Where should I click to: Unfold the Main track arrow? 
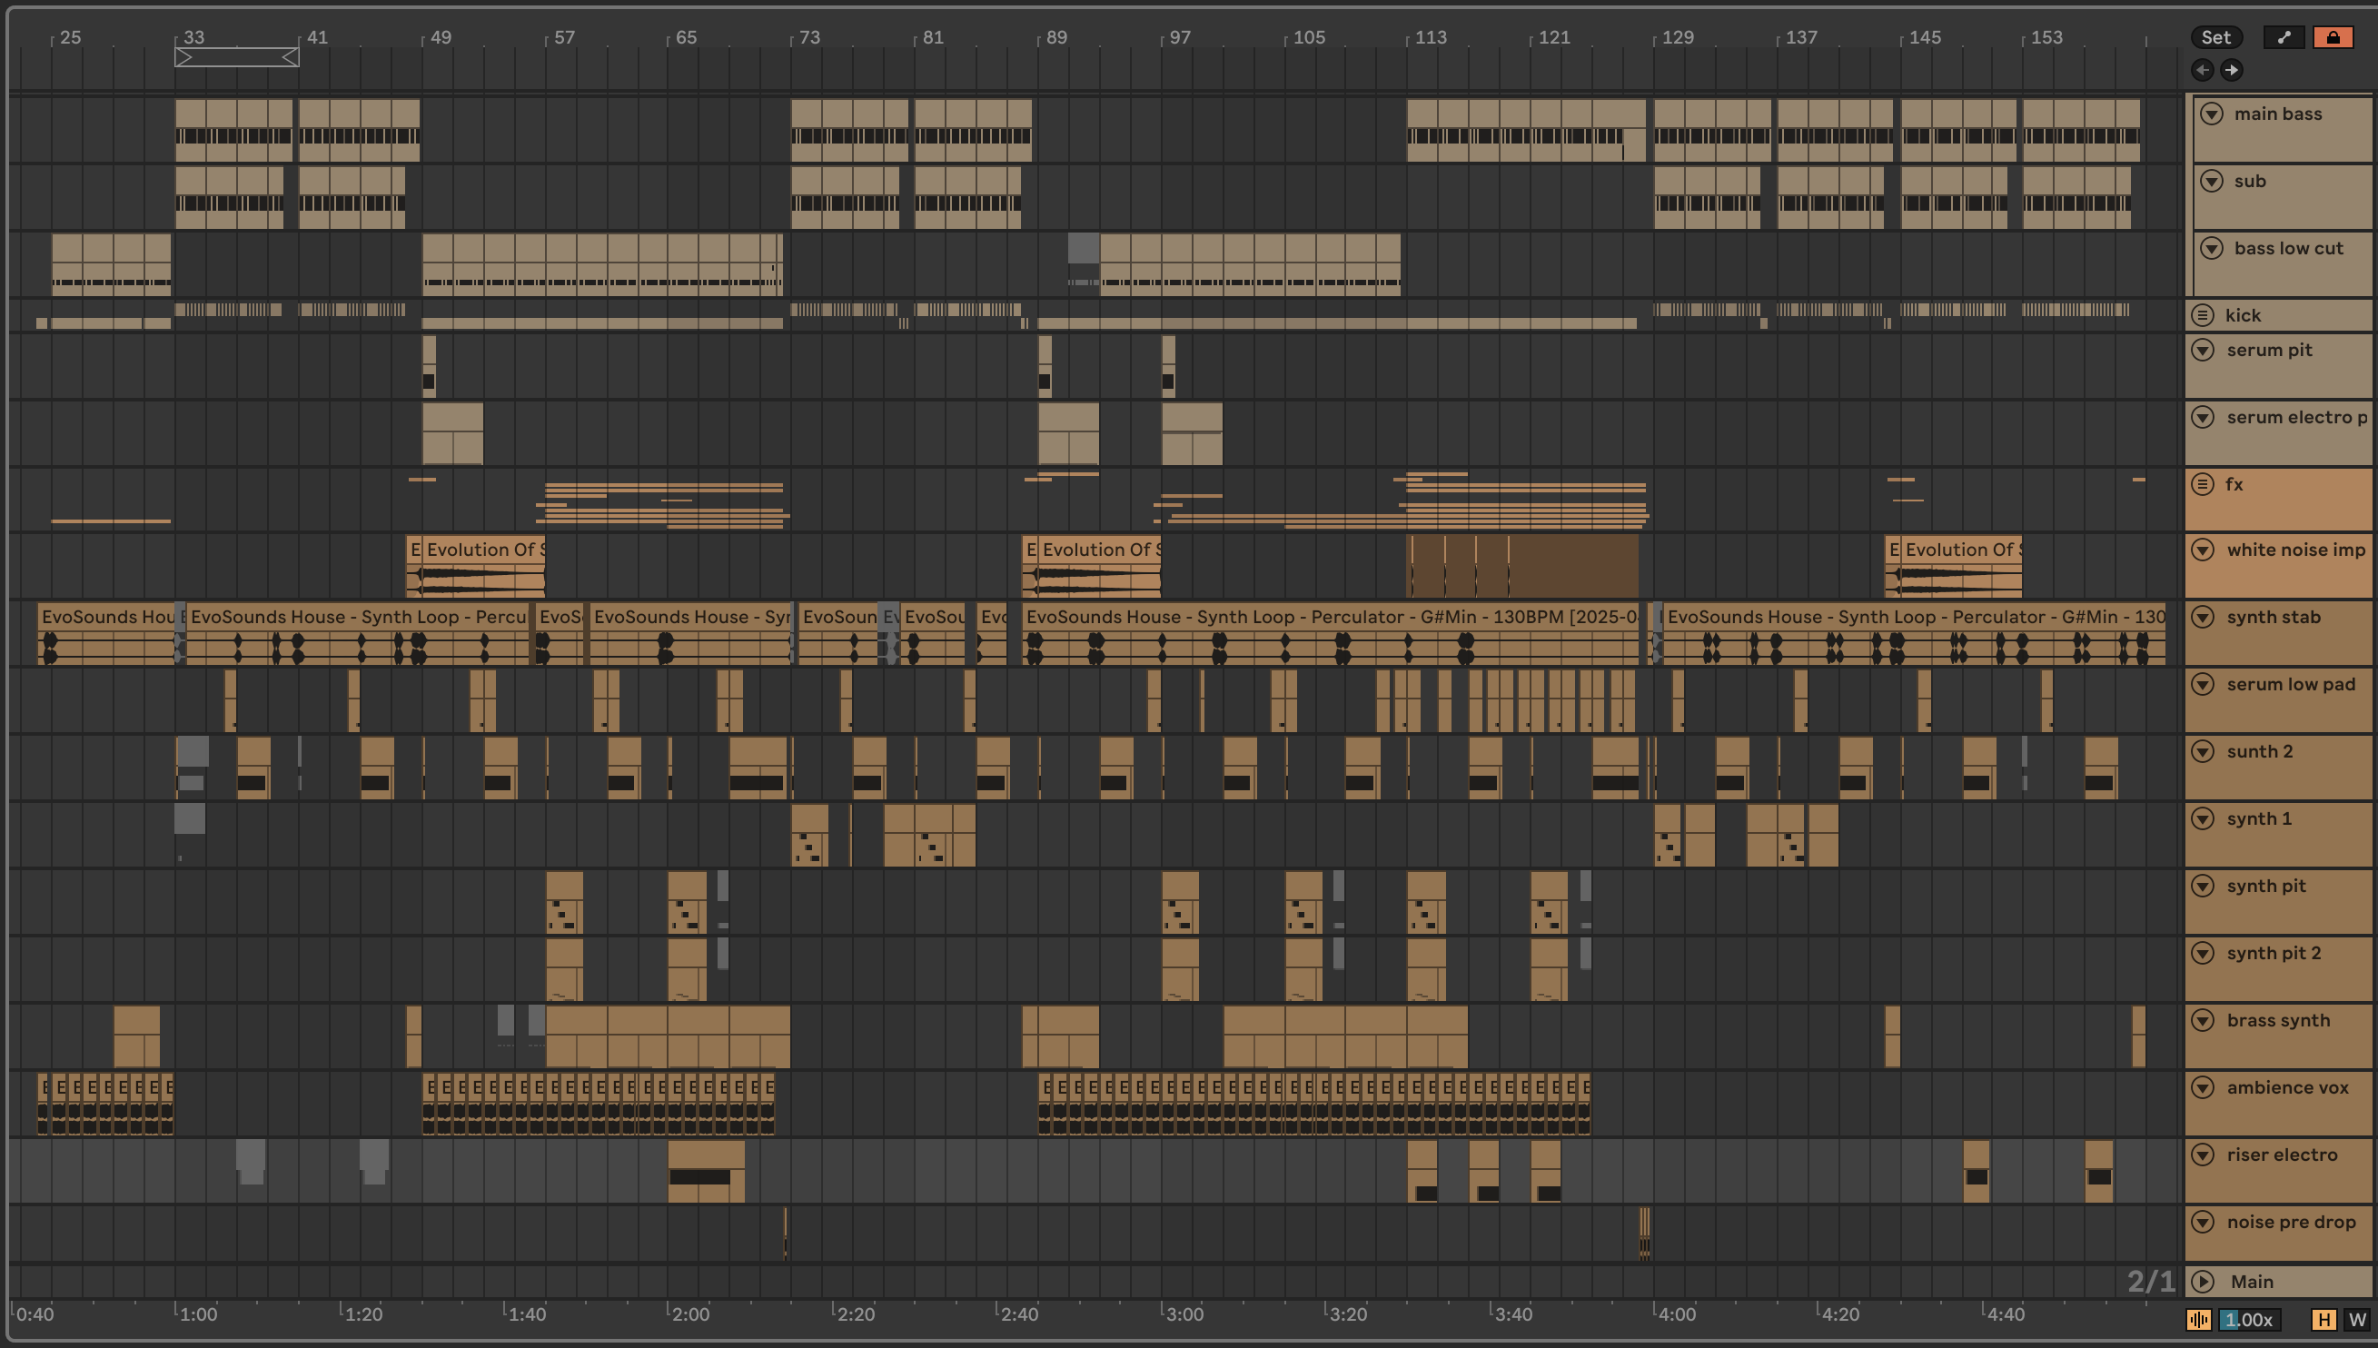click(x=2202, y=1282)
